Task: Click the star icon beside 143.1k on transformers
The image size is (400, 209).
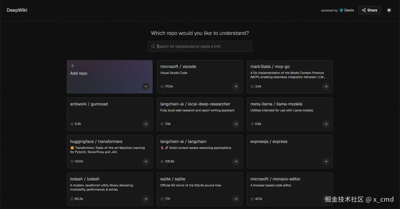Action: click(x=72, y=161)
